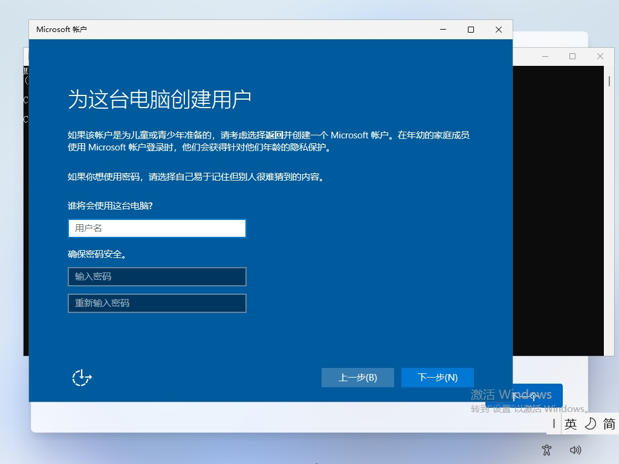619x464 pixels.
Task: Toggle 简 simplified Chinese IME mode
Action: (x=609, y=424)
